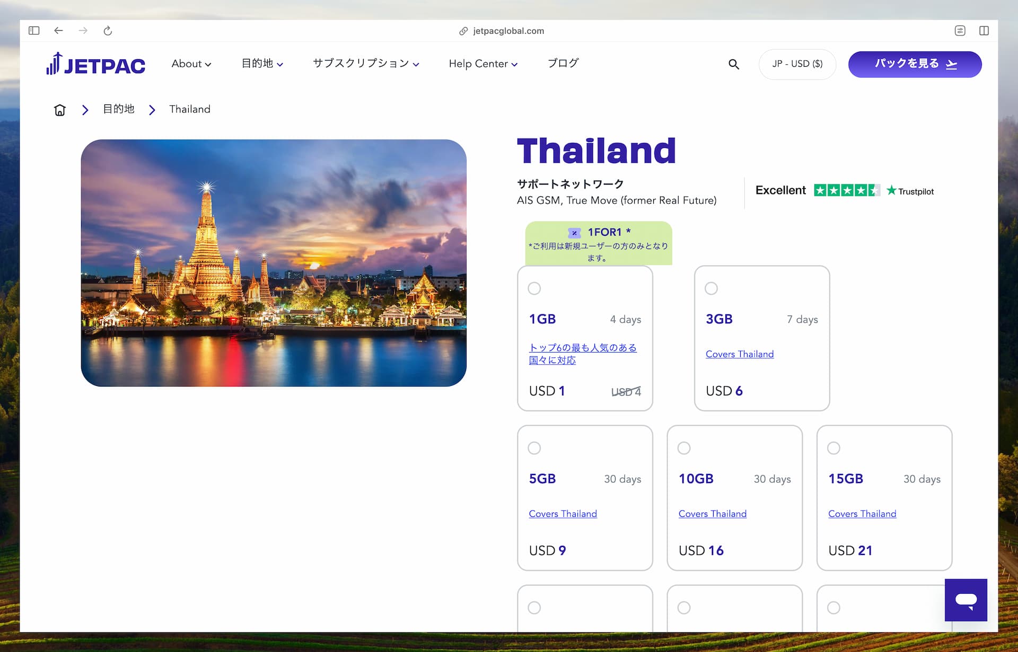1018x652 pixels.
Task: Expand the Help Center dropdown menu
Action: (x=482, y=64)
